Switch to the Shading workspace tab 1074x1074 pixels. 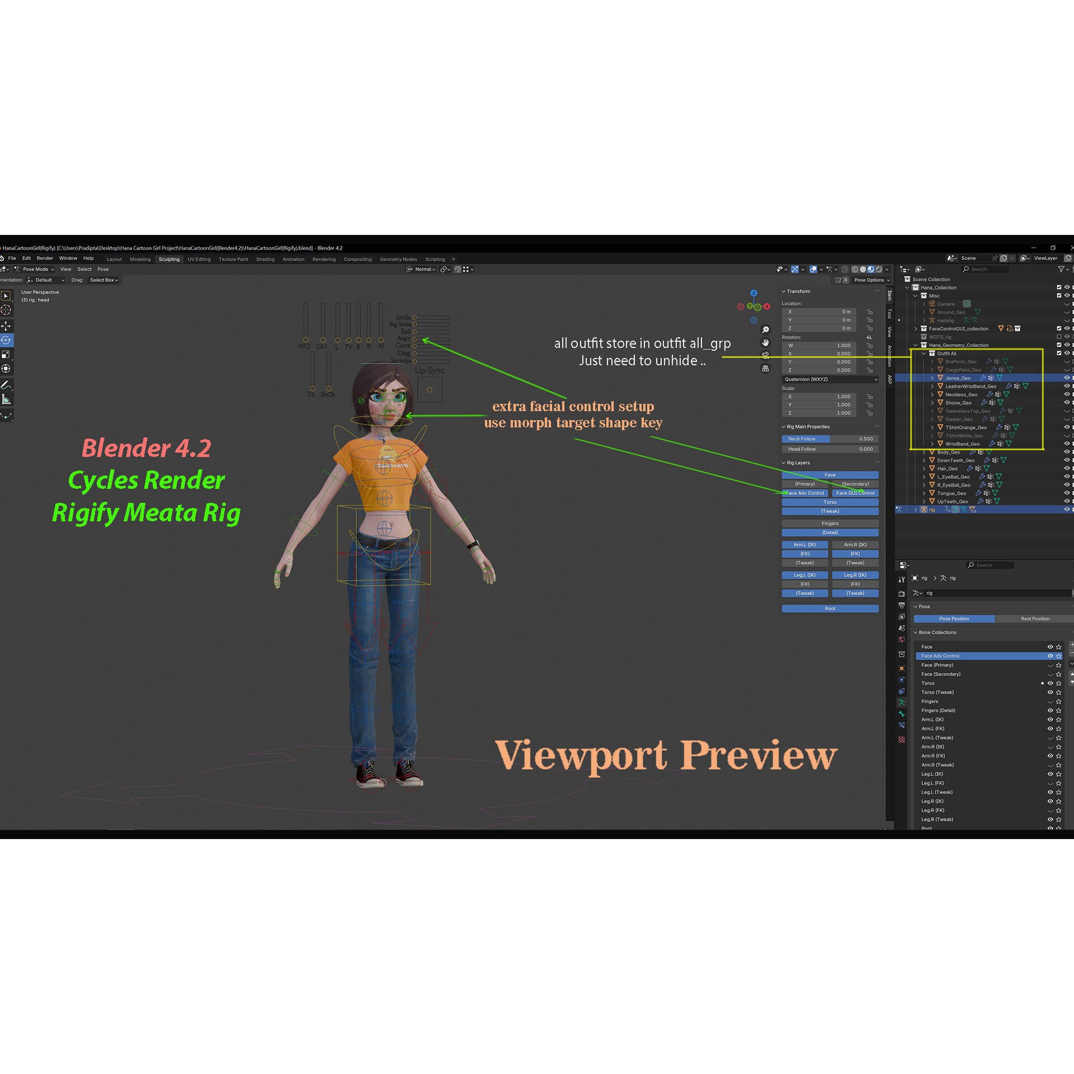tap(265, 259)
